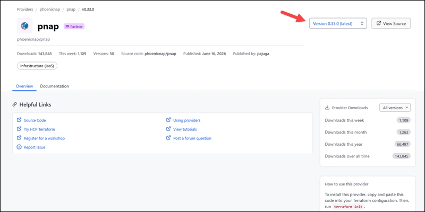This screenshot has width=425, height=212.
Task: Click the 66,497 downloads this year badge
Action: 403,144
